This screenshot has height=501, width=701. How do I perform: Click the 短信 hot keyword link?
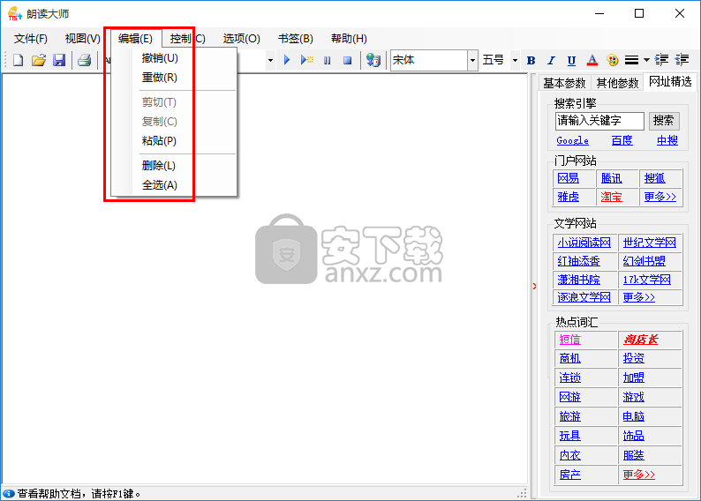point(570,340)
